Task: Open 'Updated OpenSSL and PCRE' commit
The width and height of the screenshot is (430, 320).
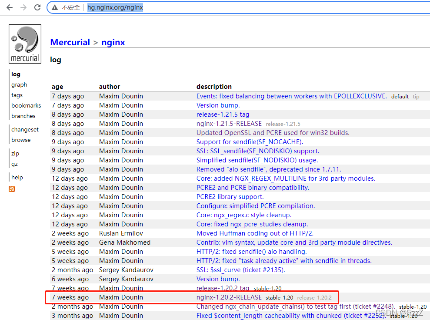Action: tap(273, 133)
